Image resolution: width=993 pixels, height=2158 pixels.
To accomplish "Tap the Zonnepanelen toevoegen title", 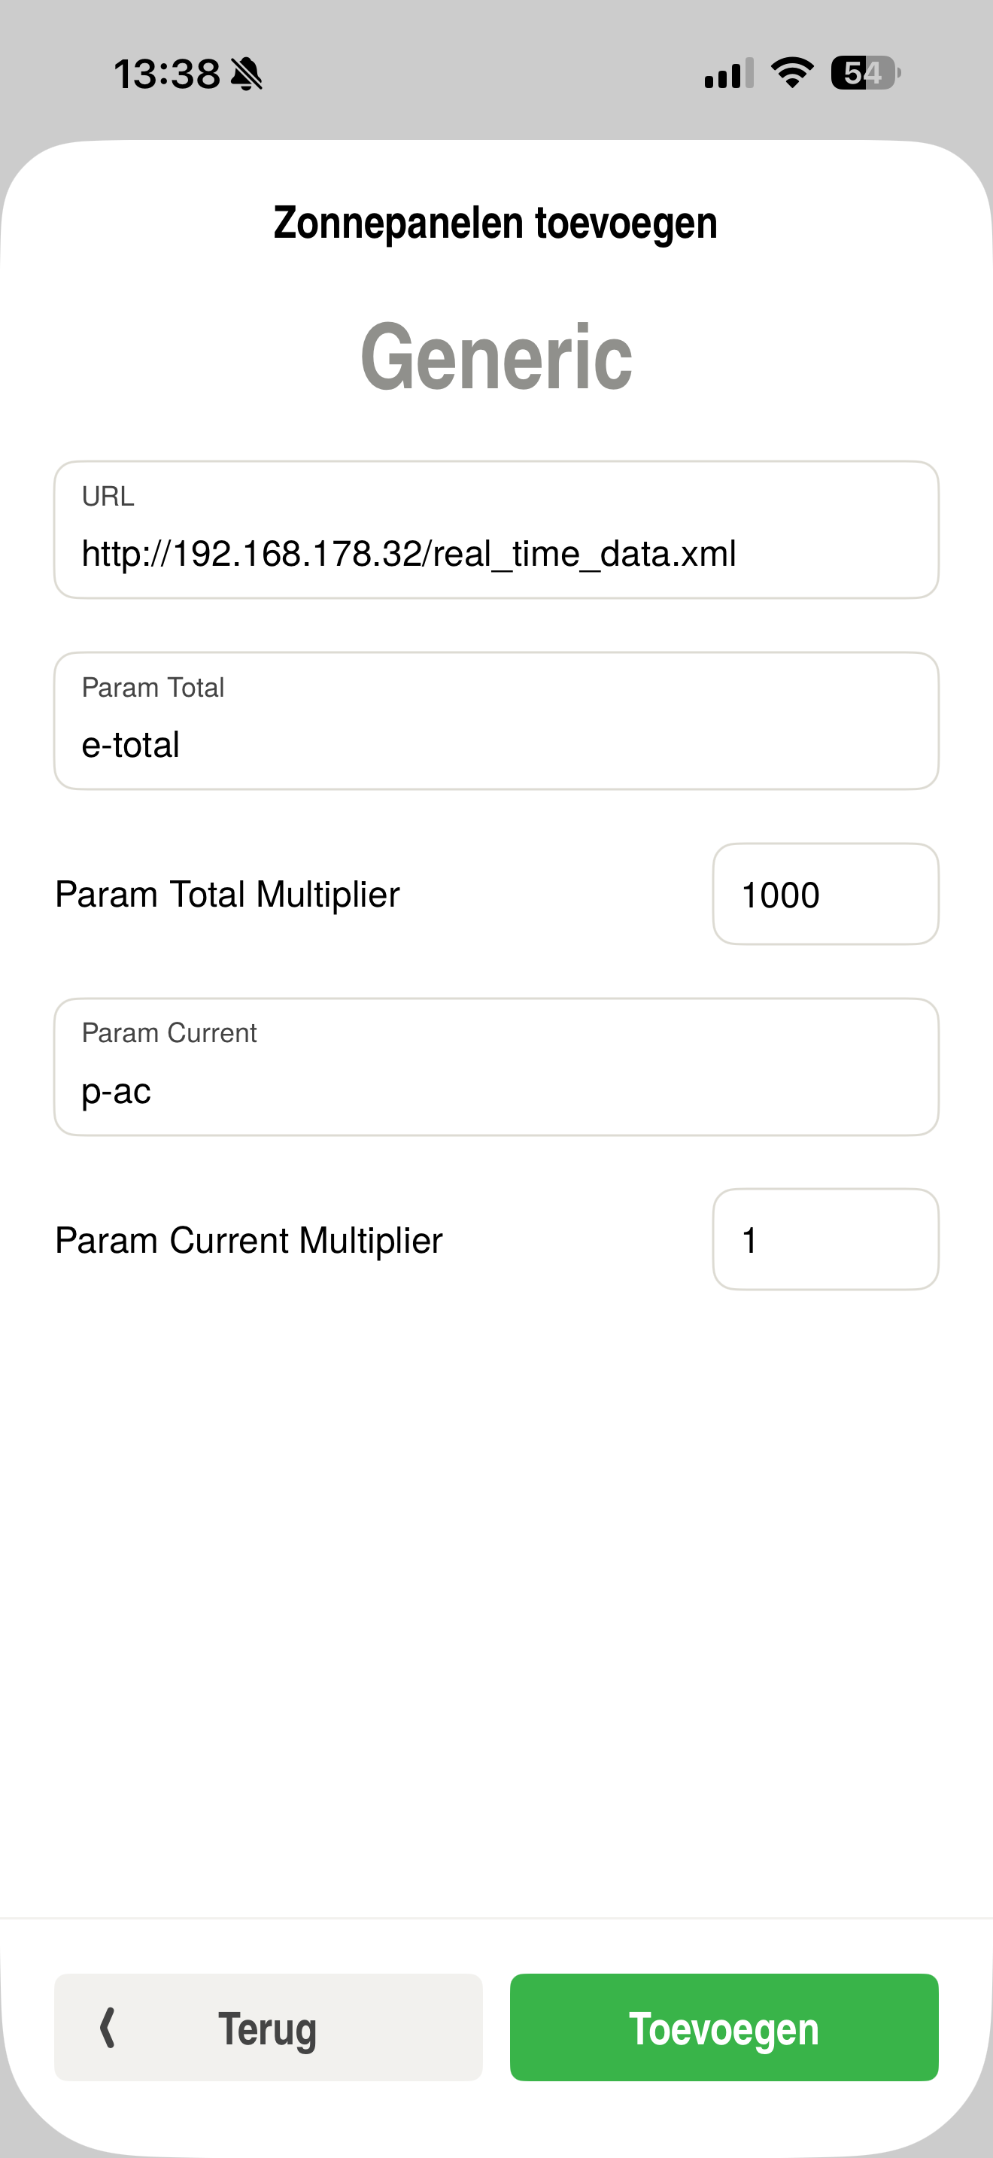I will [496, 223].
